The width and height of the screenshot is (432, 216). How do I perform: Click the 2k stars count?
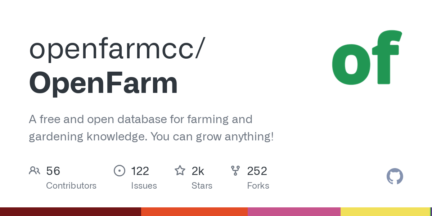pyautogui.click(x=198, y=171)
